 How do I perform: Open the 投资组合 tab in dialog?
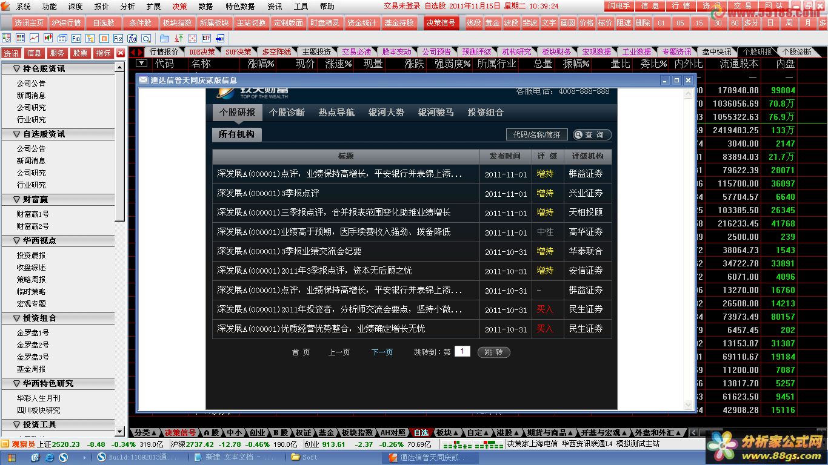point(486,112)
